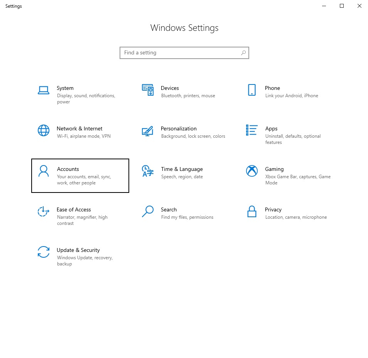This screenshot has height=358, width=368.
Task: Click the Accounts person icon
Action: click(44, 171)
